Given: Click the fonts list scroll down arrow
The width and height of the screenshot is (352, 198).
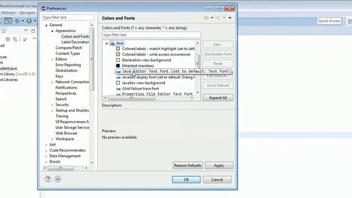Looking at the screenshot, I should point(197,92).
